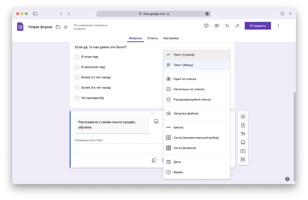
Task: Open the three-dot more options menu
Action: click(x=278, y=26)
